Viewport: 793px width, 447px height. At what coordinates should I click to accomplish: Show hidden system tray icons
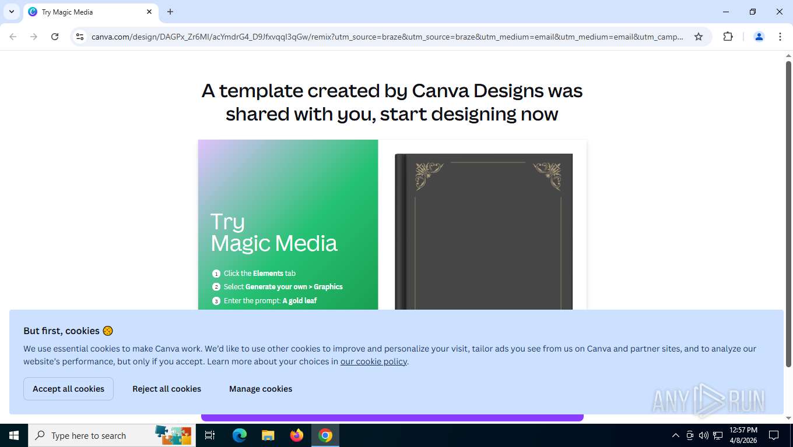pos(676,435)
